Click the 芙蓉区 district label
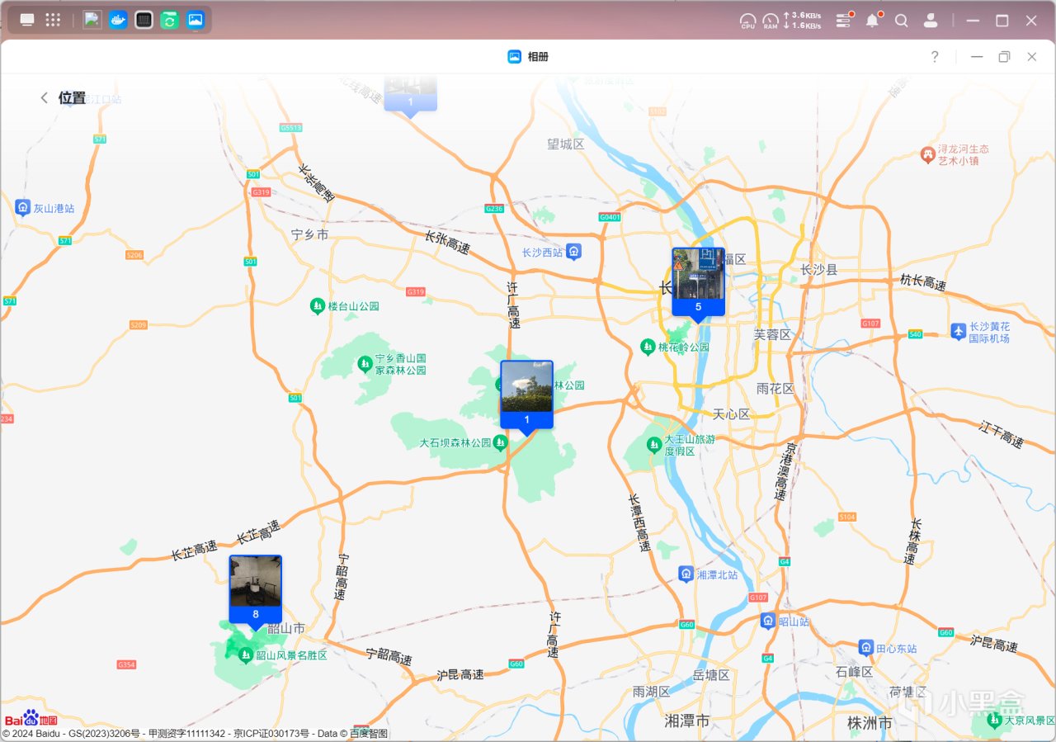Image resolution: width=1056 pixels, height=742 pixels. point(772,334)
